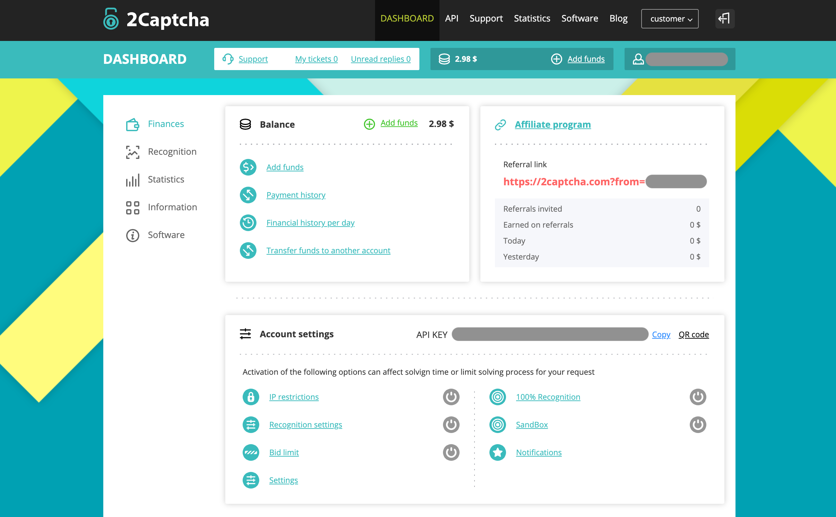The height and width of the screenshot is (517, 836).
Task: Turn on the SandBox power toggle
Action: tap(698, 425)
